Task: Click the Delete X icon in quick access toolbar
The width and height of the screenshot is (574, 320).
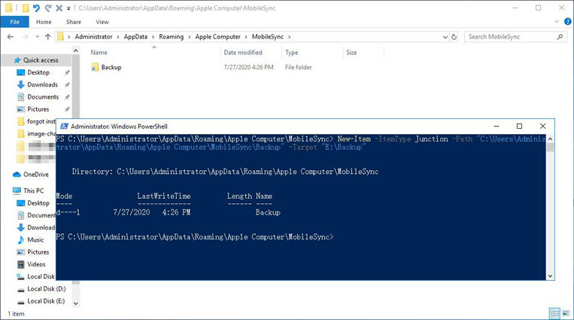Action: (x=59, y=8)
